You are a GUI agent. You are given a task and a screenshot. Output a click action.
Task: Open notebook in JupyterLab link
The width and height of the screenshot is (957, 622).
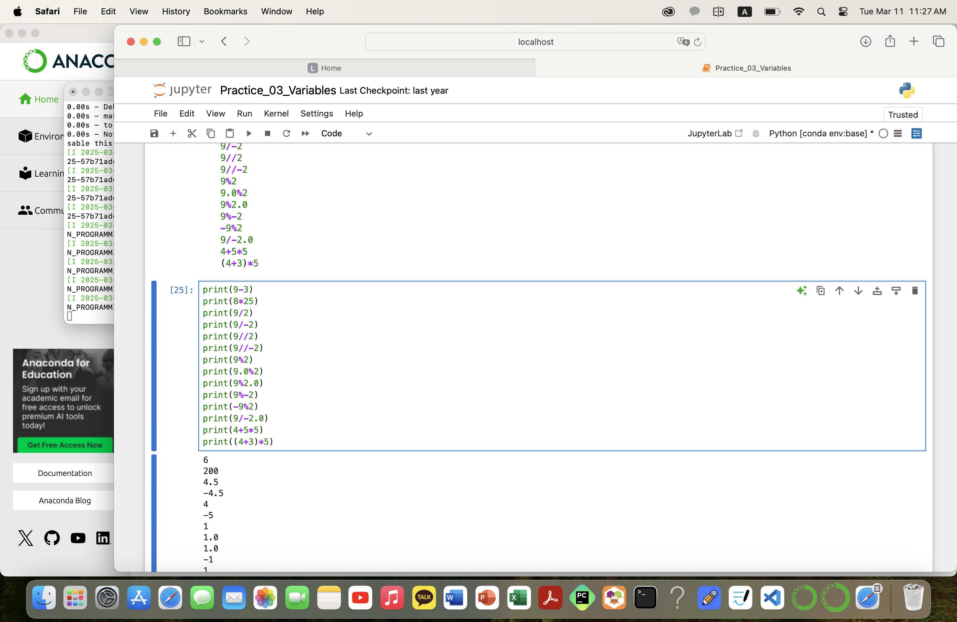pos(714,133)
